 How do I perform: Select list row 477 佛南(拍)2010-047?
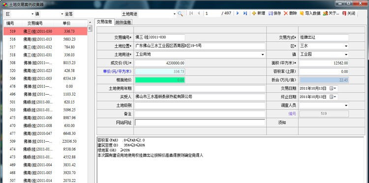click(x=45, y=133)
